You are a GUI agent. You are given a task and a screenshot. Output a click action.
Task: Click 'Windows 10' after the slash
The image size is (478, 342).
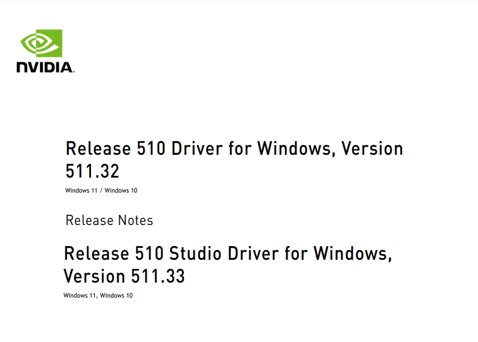tap(121, 190)
